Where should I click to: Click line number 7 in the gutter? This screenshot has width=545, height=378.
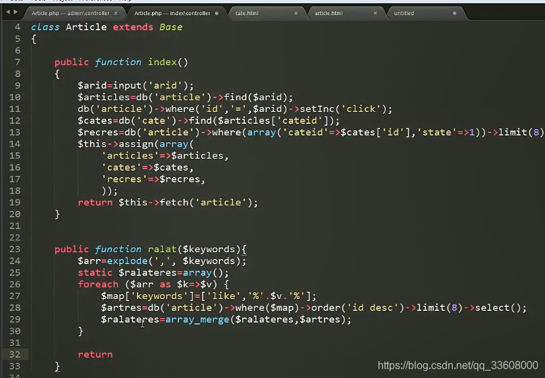pos(17,63)
